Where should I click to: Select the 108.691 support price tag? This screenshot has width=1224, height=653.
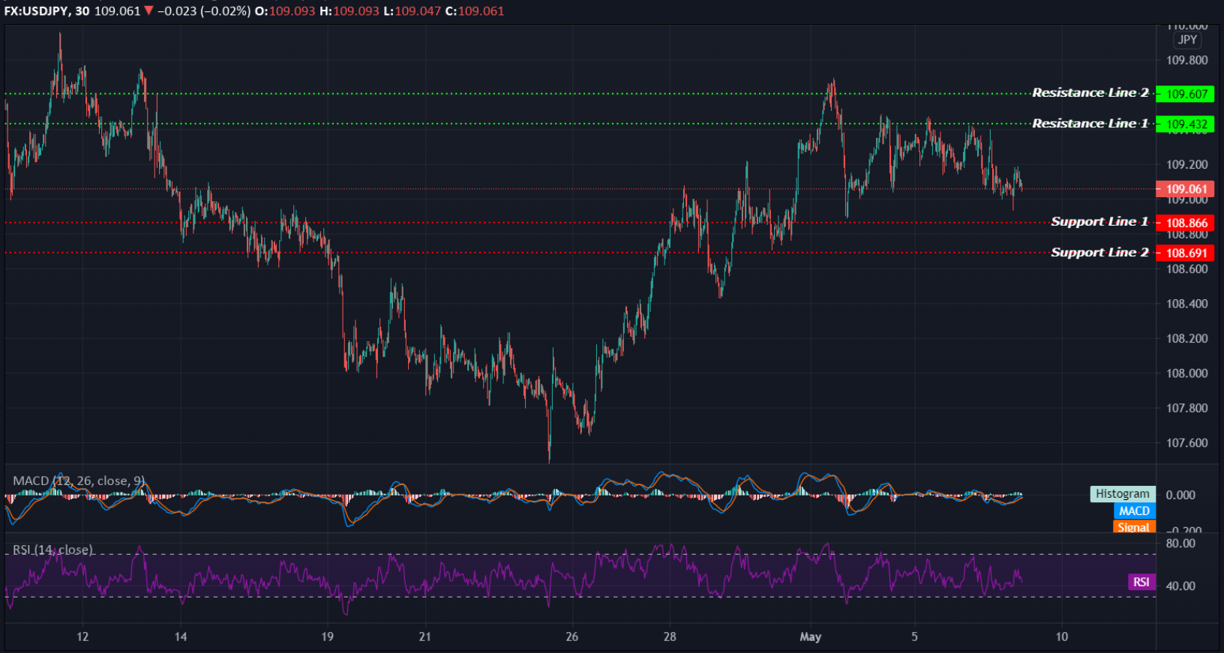(x=1185, y=253)
